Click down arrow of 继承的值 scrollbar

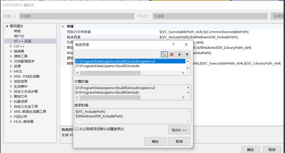(188, 121)
